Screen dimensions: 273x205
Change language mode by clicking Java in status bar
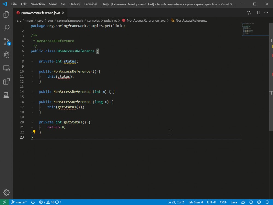(x=234, y=202)
